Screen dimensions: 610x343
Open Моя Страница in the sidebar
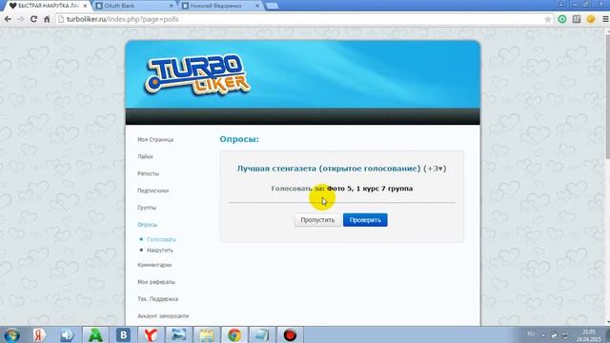(x=155, y=140)
